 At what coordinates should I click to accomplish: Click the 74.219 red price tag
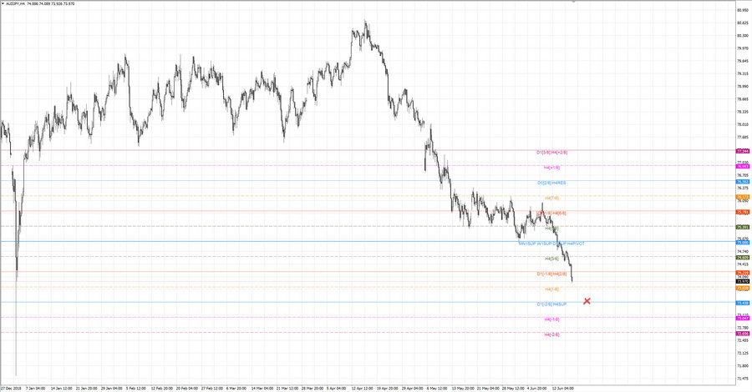(x=743, y=273)
